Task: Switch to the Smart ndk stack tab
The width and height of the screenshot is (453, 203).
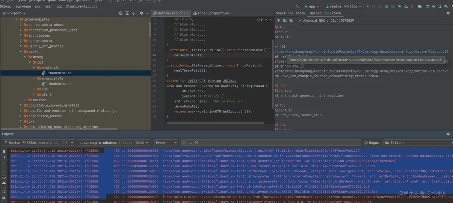Action: [290, 13]
